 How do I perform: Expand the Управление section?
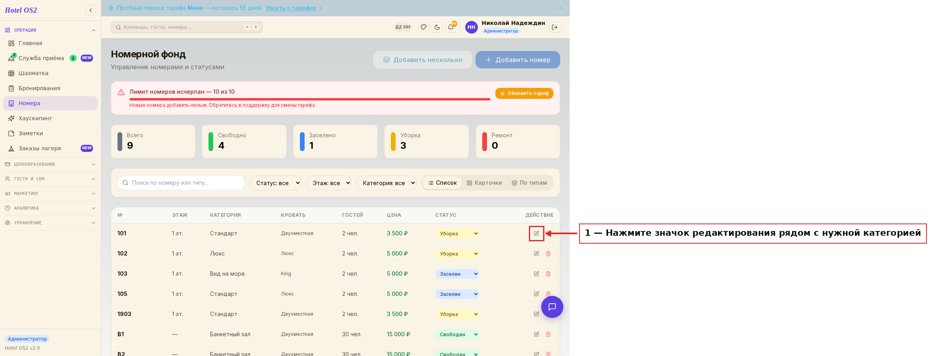pos(50,223)
